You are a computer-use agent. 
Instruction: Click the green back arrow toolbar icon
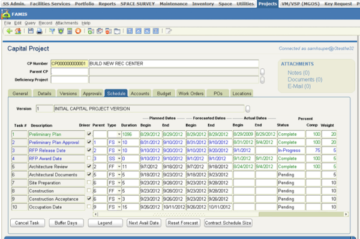pos(9,31)
